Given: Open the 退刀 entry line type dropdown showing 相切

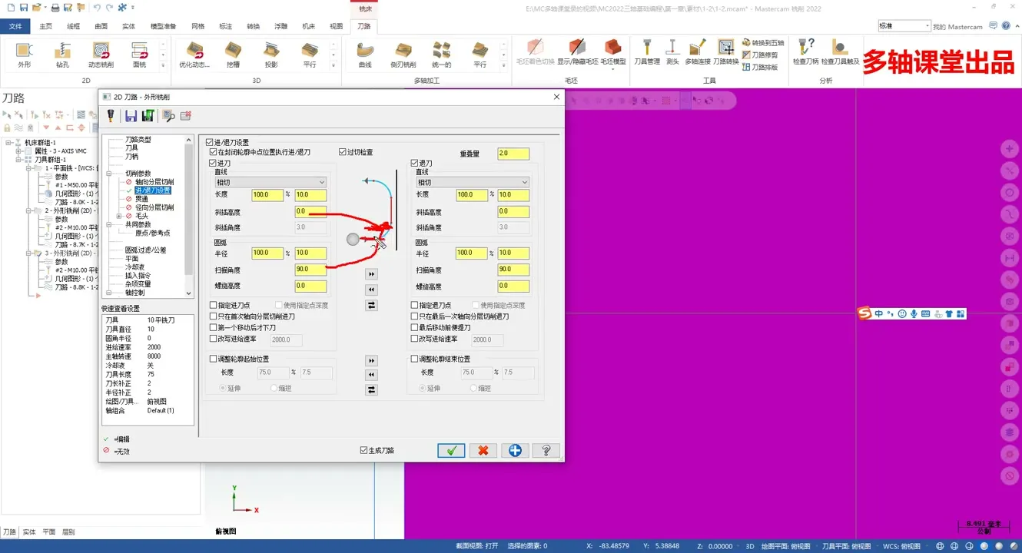Looking at the screenshot, I should (x=471, y=182).
